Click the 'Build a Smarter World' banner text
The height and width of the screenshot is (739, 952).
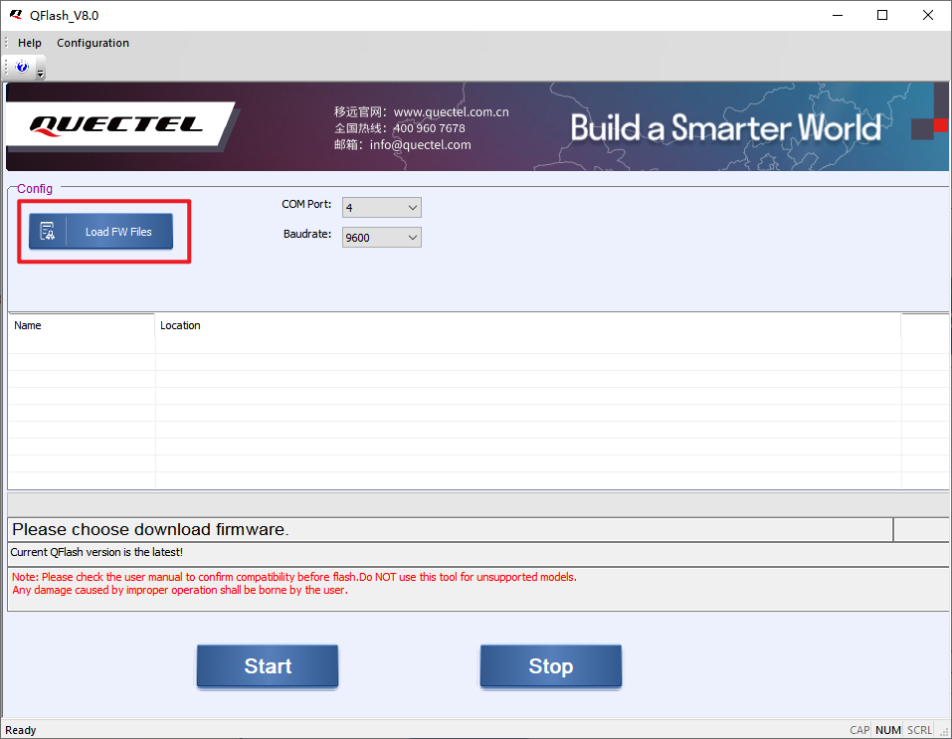tap(725, 127)
